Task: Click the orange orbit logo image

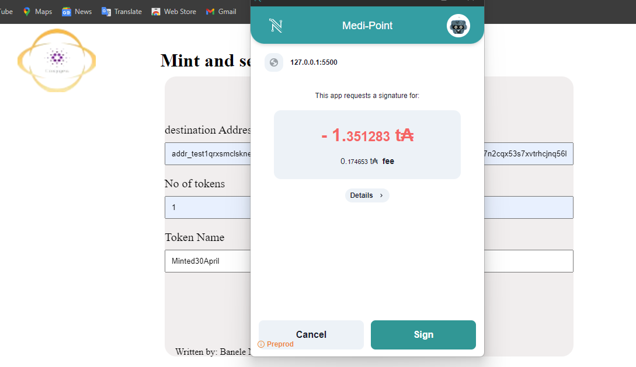Action: (x=57, y=60)
